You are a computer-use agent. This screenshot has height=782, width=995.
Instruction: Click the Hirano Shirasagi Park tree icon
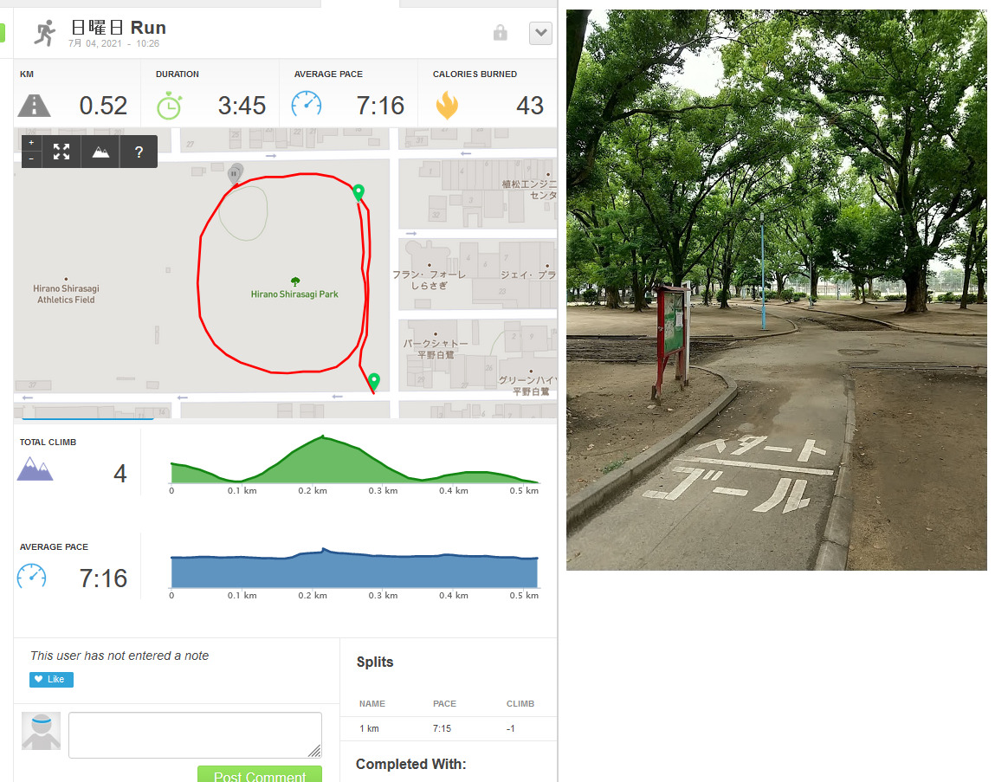pyautogui.click(x=295, y=281)
